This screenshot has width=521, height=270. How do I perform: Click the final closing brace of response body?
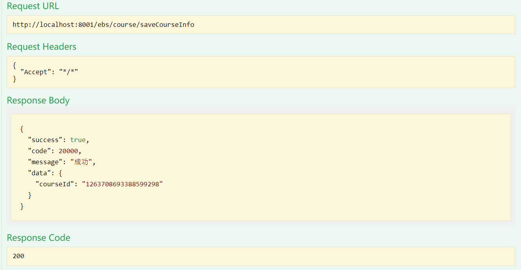click(x=22, y=206)
